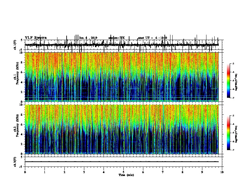Select the ch.2 "Frequency (kHz)" axis title
Image resolution: width=250 pixels, height=193 pixels.
17,126
